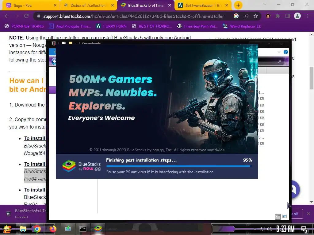314x235 pixels.
Task: Switch Downloads window to large icons view
Action: tap(284, 216)
